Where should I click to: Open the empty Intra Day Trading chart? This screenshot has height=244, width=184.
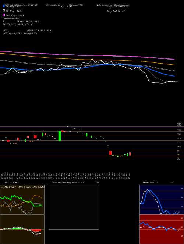(74, 207)
